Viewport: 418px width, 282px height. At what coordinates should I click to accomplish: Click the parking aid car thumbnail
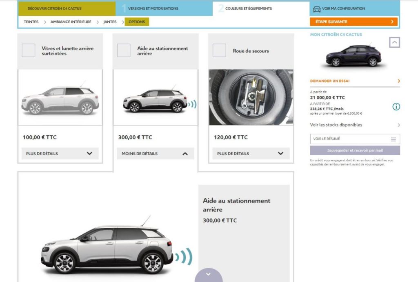pos(156,97)
